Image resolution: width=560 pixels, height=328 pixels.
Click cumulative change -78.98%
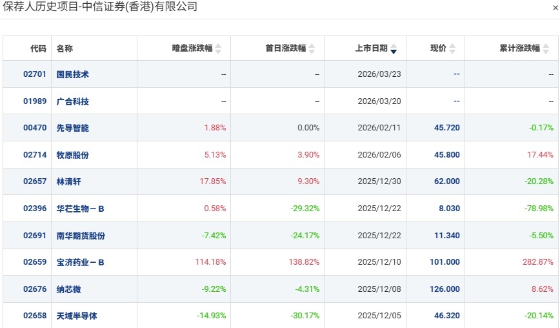point(539,209)
